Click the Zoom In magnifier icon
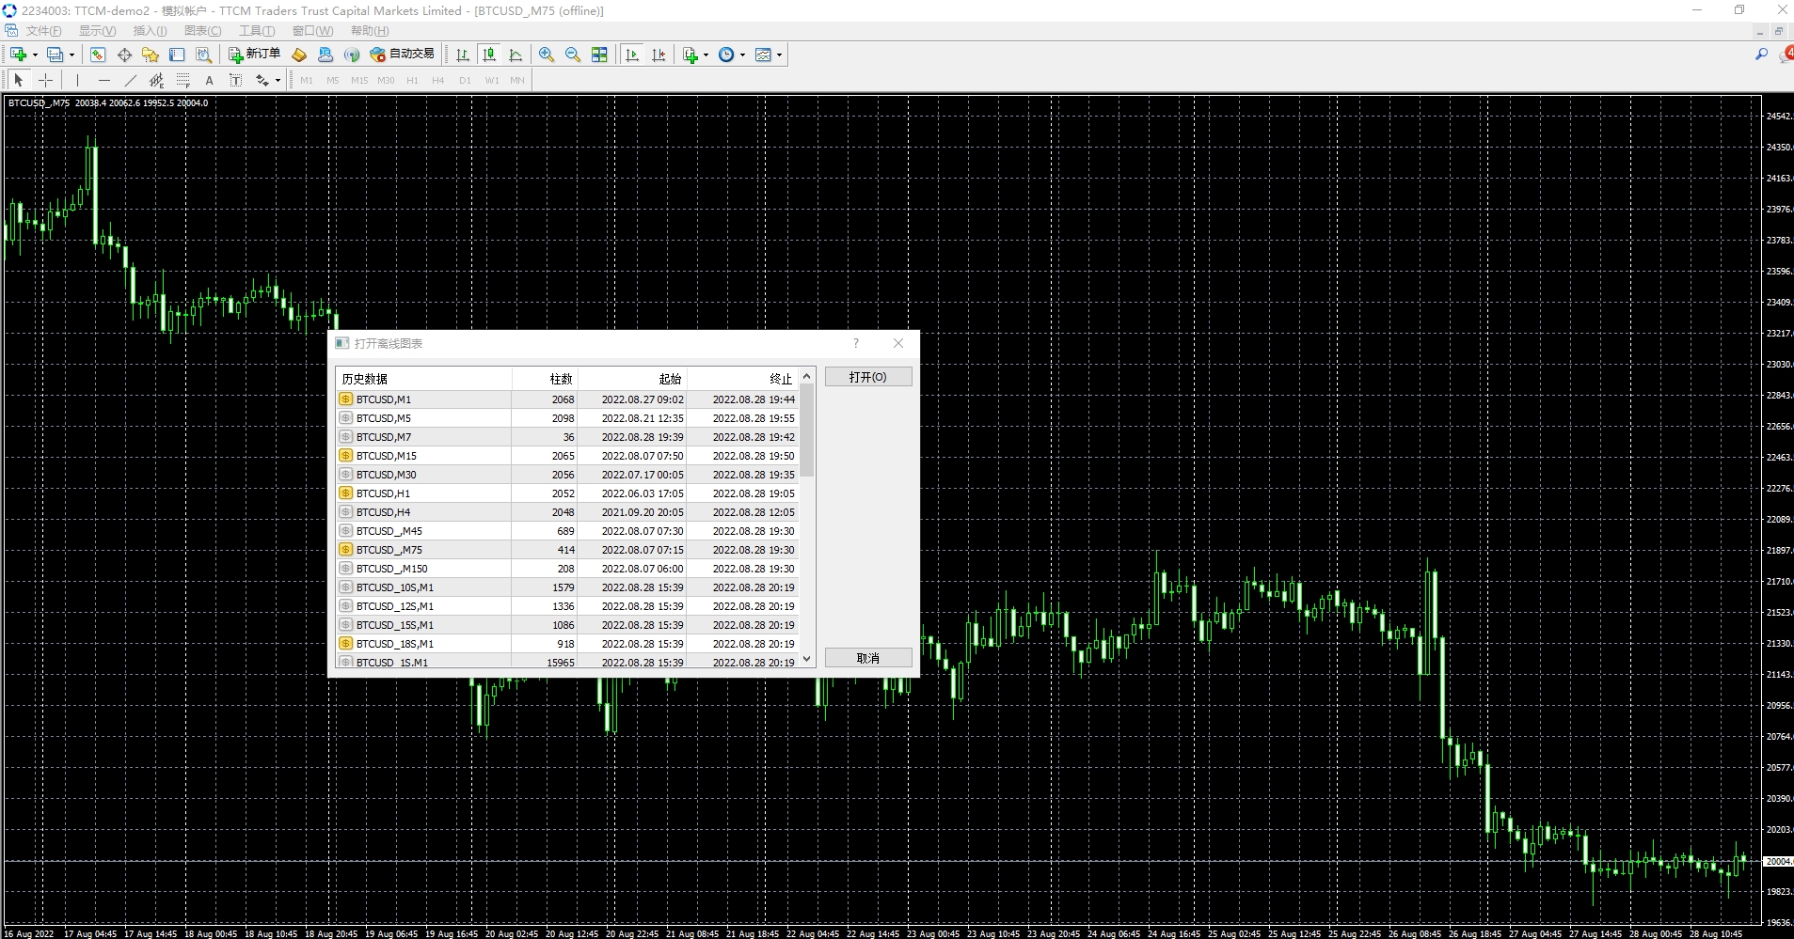The image size is (1794, 939). tap(547, 55)
